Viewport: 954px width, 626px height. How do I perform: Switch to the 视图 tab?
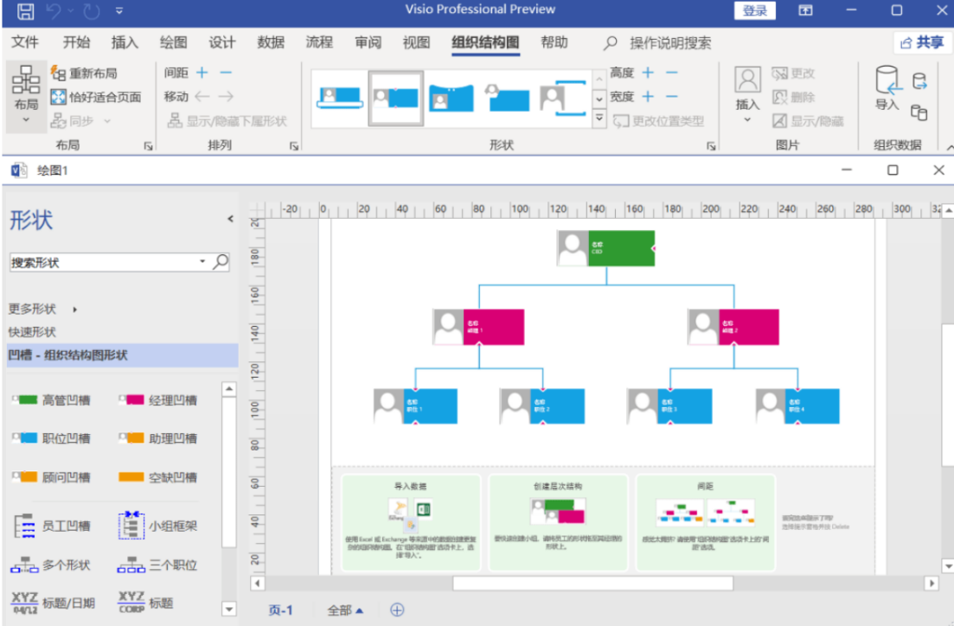point(416,42)
